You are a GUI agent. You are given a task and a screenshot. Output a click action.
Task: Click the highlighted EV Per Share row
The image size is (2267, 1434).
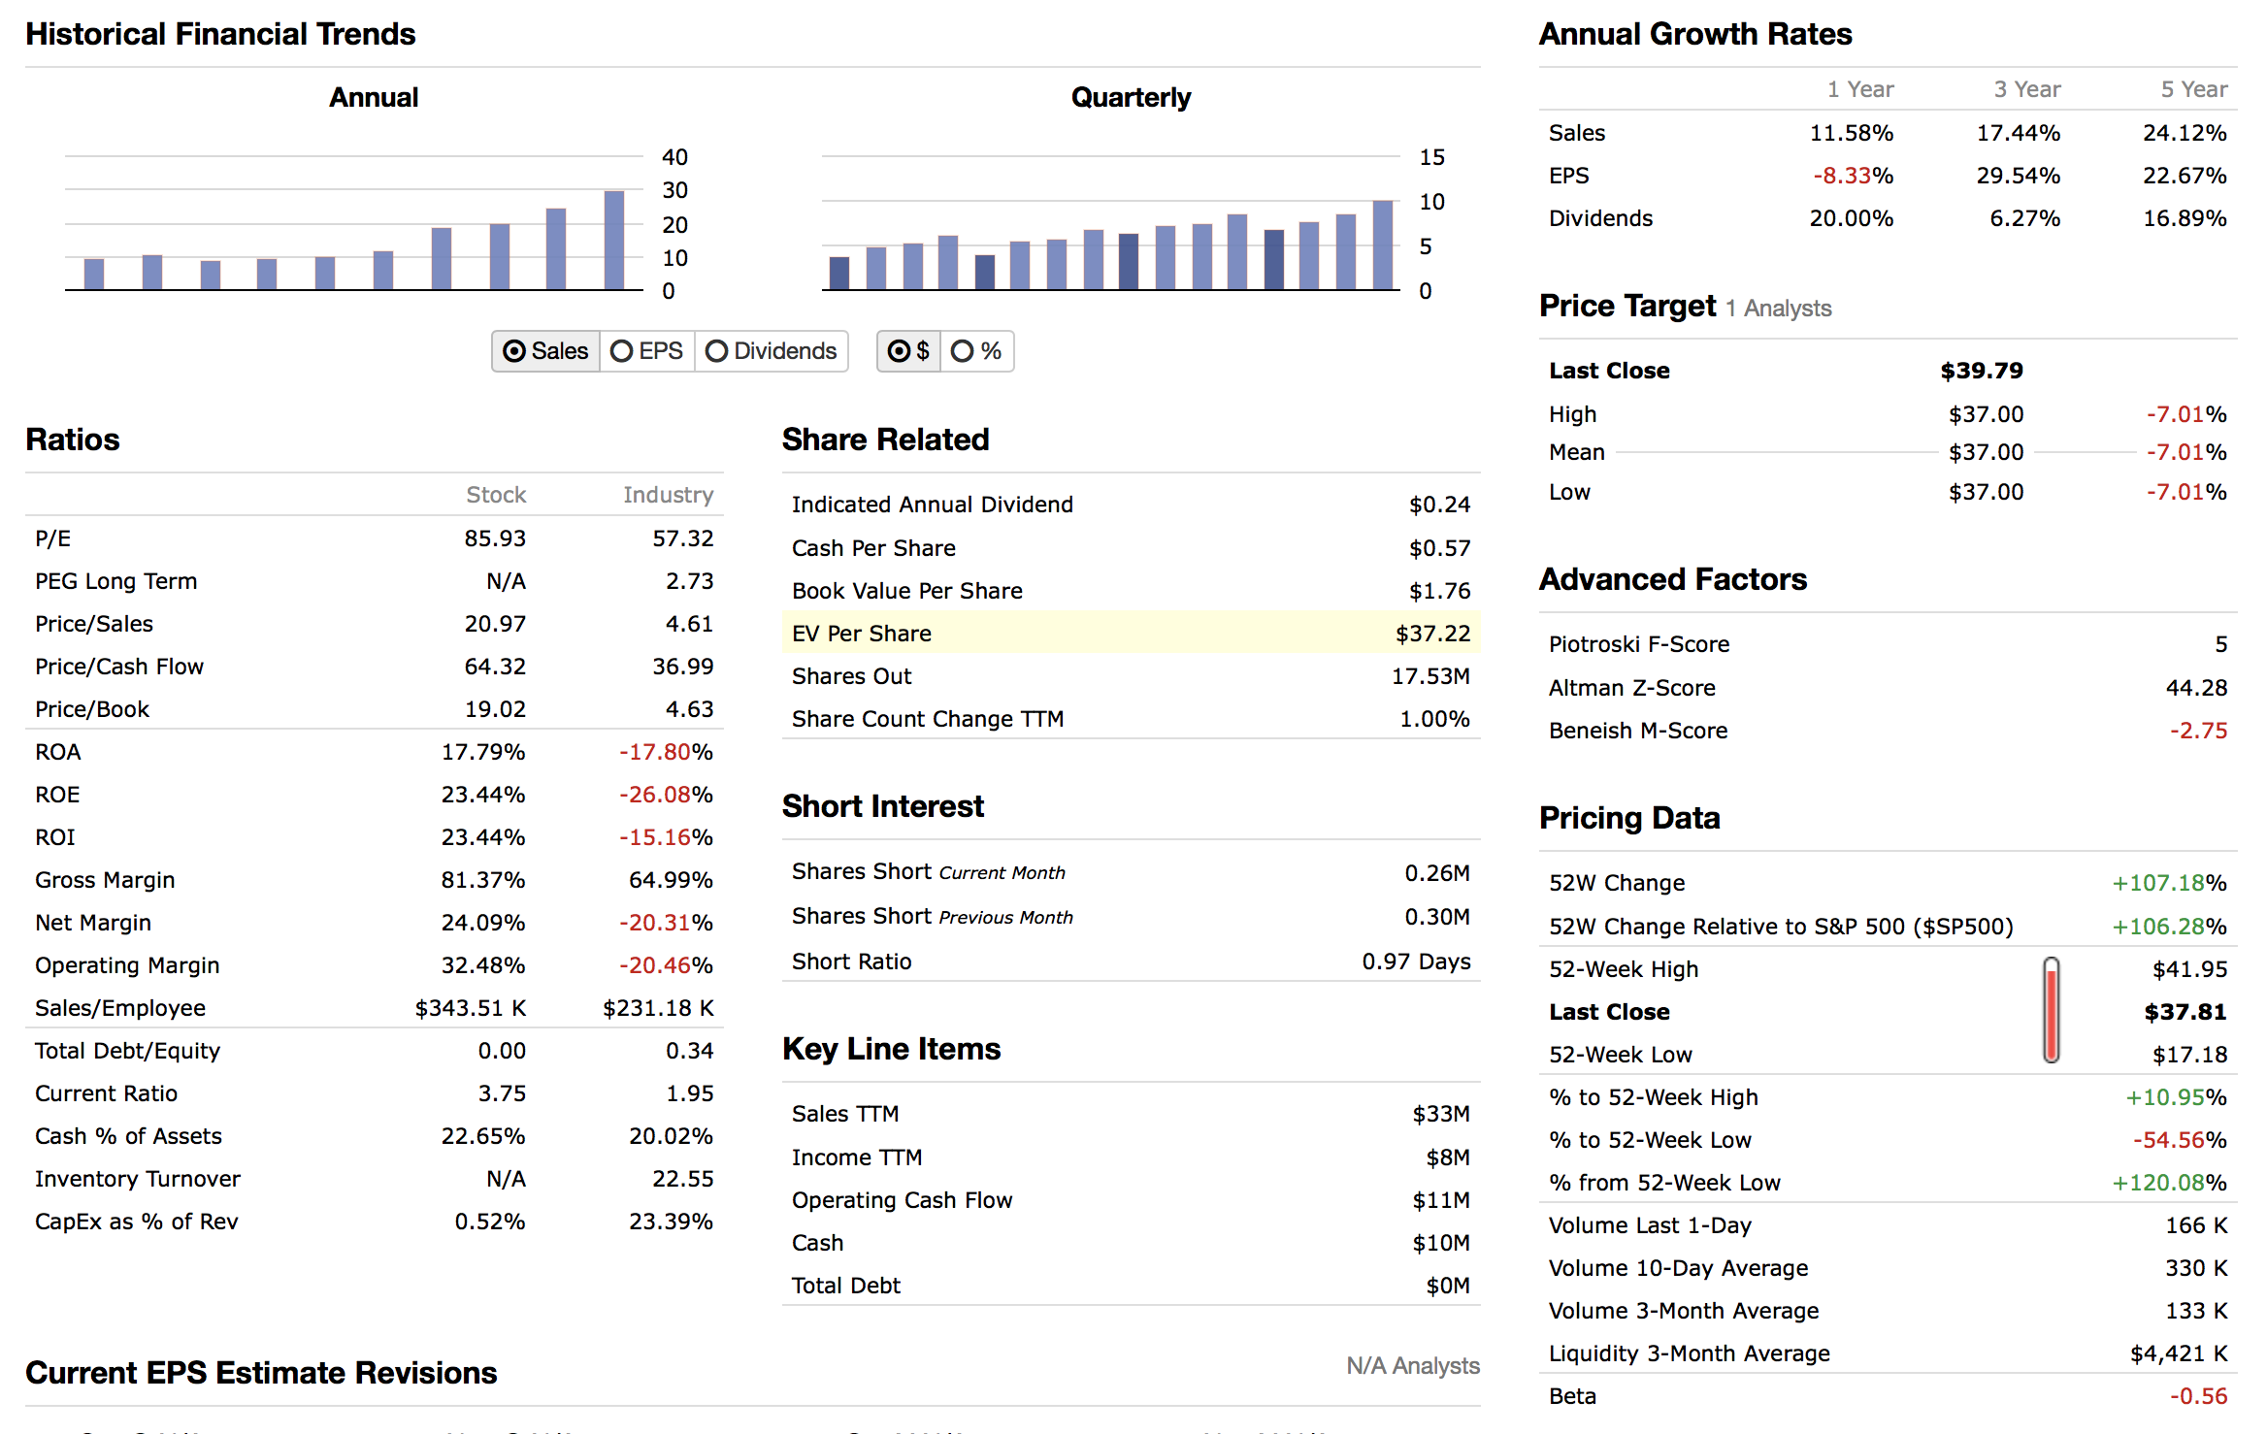point(1130,634)
